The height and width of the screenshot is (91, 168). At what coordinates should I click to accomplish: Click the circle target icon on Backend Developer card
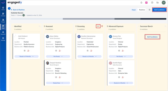click(x=88, y=51)
